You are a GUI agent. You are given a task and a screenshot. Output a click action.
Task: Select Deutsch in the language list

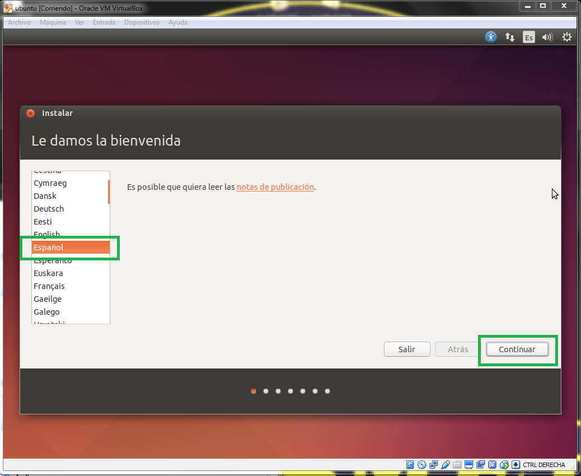pyautogui.click(x=69, y=209)
